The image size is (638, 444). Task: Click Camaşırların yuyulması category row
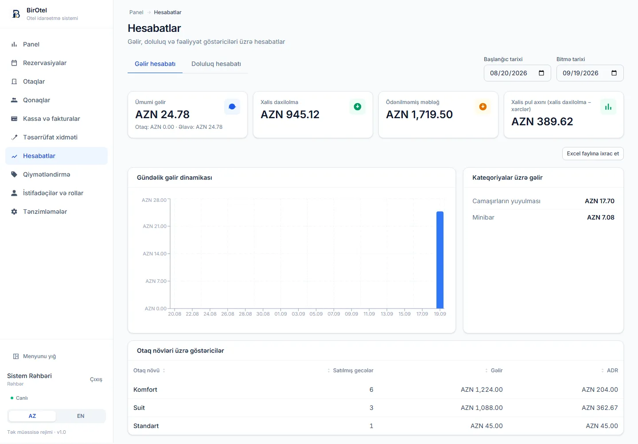[x=543, y=201]
